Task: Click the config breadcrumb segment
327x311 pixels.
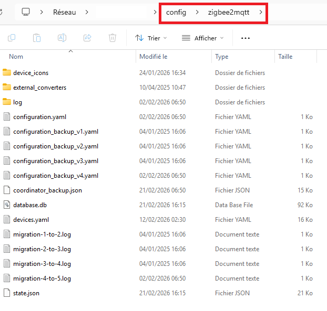Action: click(x=176, y=12)
